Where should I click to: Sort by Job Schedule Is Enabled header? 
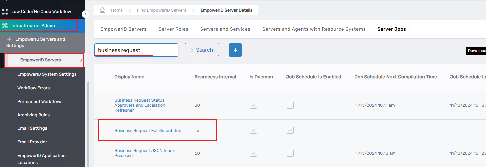313,77
